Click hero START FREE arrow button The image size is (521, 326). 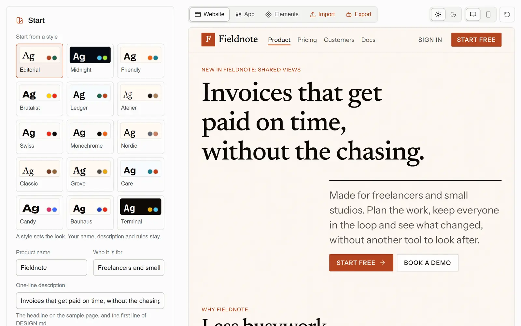(361, 263)
